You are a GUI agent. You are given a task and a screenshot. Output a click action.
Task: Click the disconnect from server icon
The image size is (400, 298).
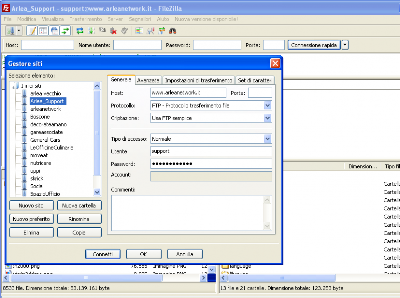click(x=113, y=31)
